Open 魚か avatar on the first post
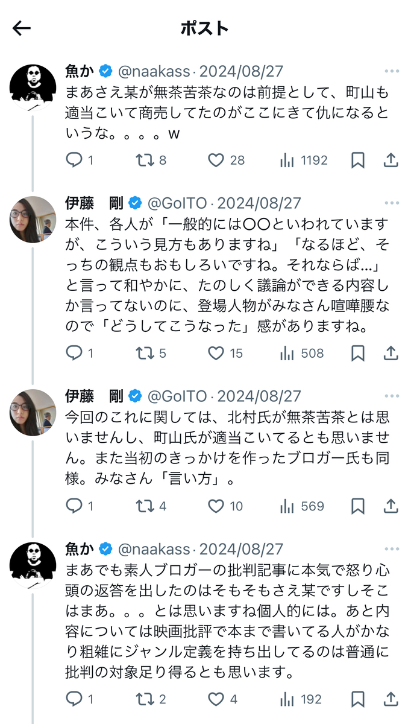Screen dimensions: 411x724 coord(33,87)
